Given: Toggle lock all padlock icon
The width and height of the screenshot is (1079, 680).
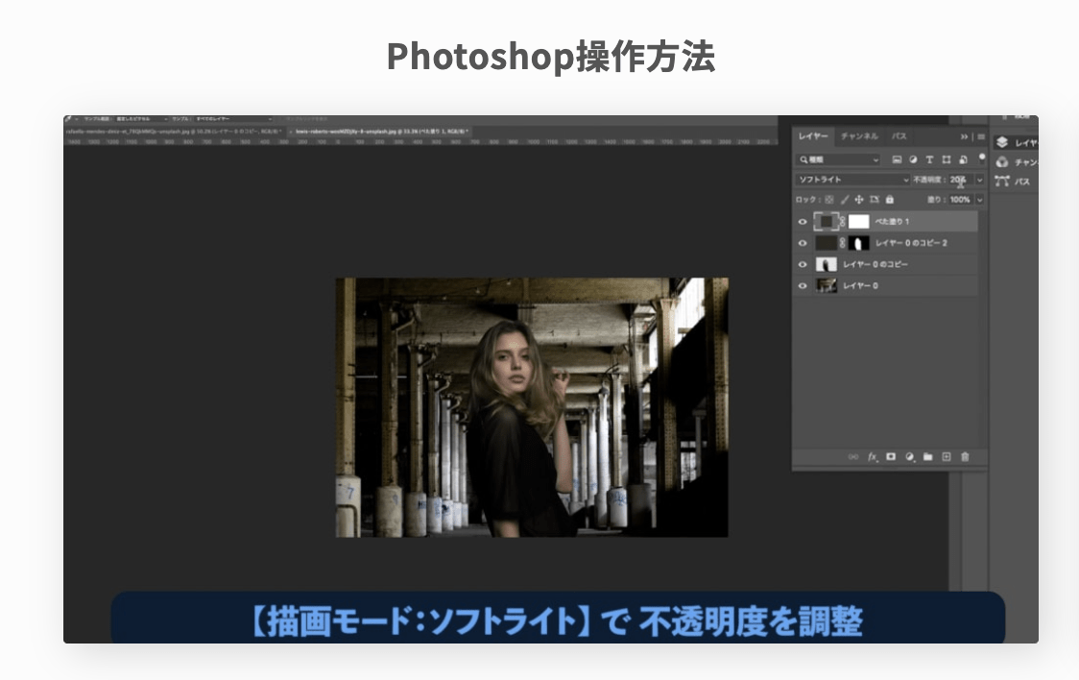Looking at the screenshot, I should click(889, 200).
